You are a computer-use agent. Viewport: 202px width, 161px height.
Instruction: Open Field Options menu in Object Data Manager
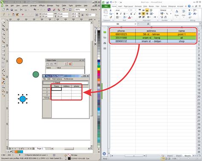point(57,79)
